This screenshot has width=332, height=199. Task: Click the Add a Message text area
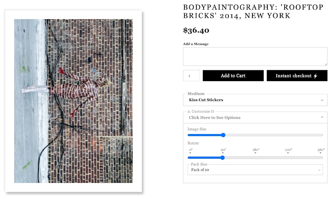[x=255, y=56]
